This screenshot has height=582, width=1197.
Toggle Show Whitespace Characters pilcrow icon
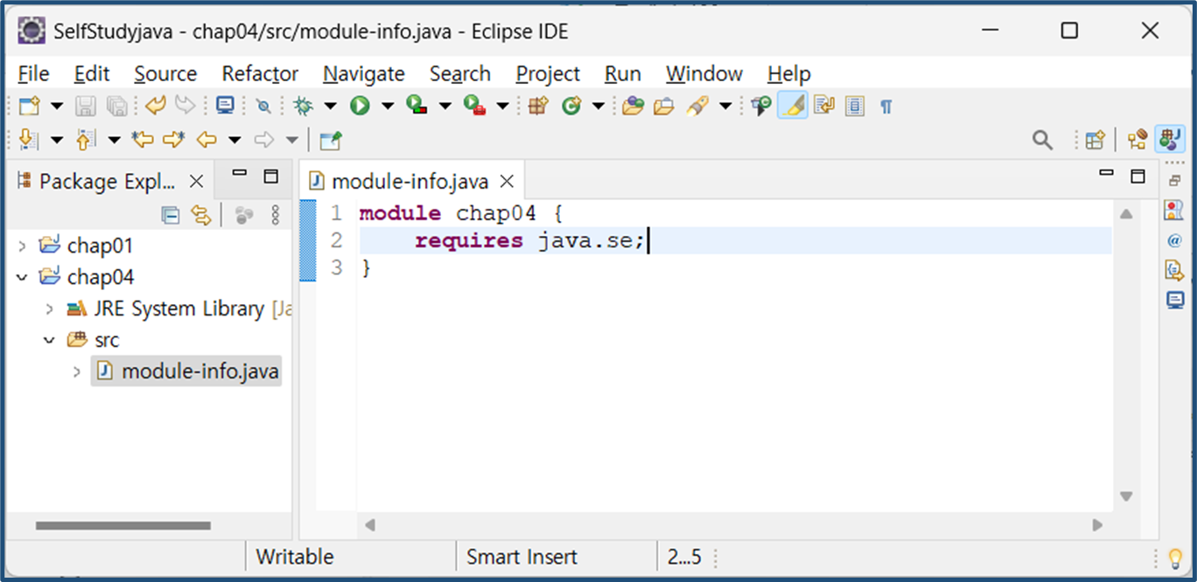(x=886, y=107)
